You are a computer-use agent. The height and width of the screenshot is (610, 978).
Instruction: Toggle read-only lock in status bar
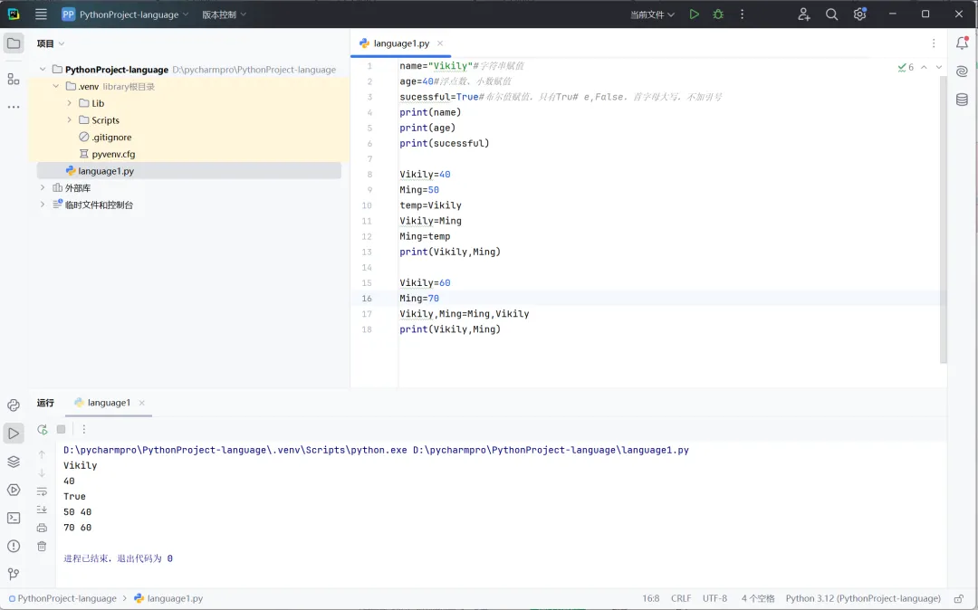point(959,598)
